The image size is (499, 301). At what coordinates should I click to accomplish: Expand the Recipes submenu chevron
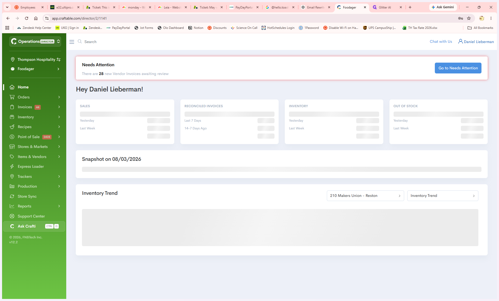(x=59, y=127)
